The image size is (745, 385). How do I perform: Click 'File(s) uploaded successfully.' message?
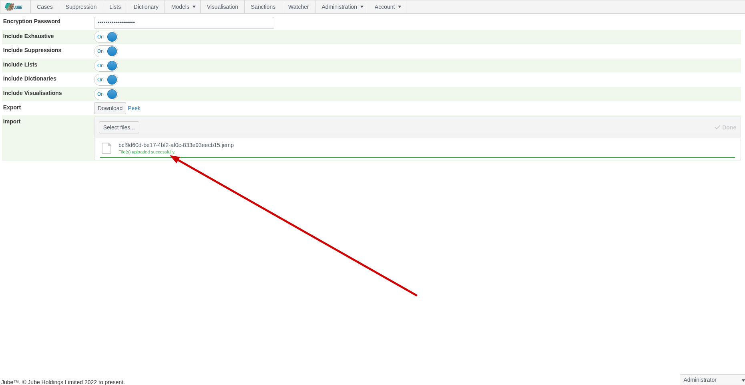click(147, 152)
